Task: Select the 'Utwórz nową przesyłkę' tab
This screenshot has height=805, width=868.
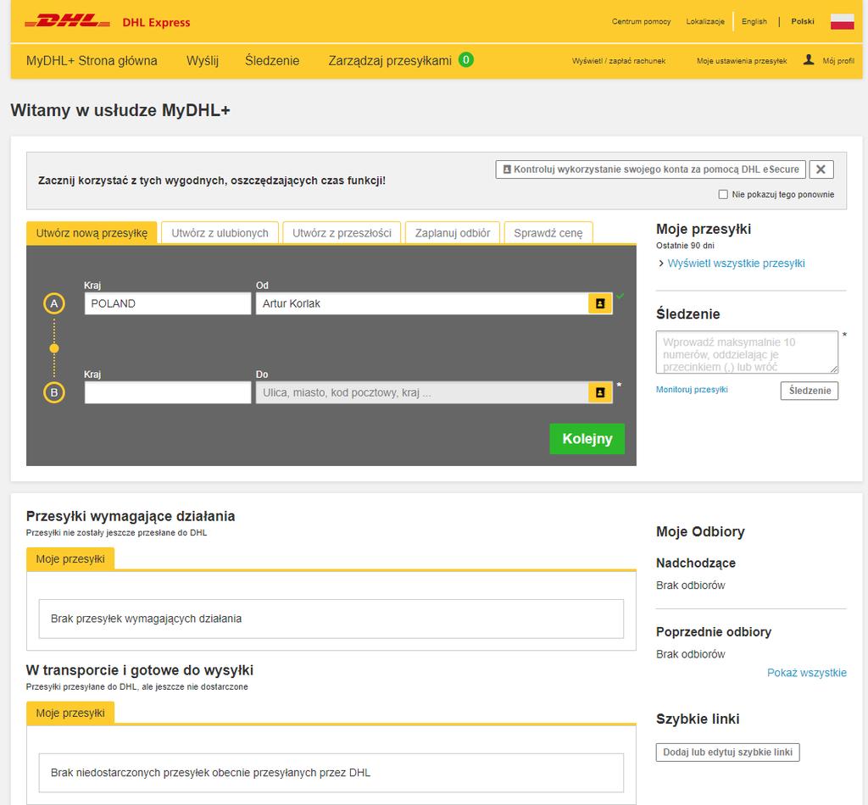Action: tap(92, 233)
